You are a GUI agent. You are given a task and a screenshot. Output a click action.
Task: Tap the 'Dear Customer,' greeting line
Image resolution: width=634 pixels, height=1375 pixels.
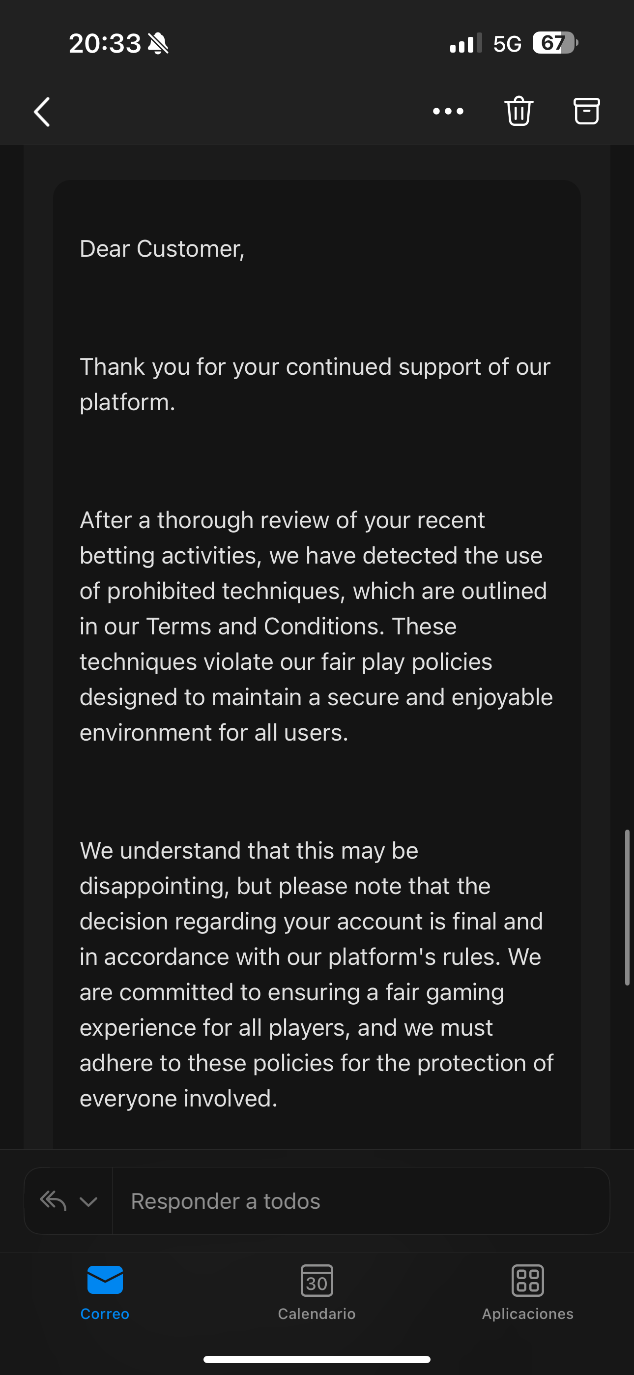[162, 249]
